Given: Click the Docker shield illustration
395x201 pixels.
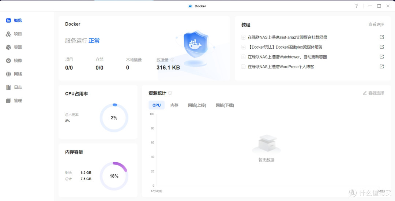Looking at the screenshot, I should 195,48.
